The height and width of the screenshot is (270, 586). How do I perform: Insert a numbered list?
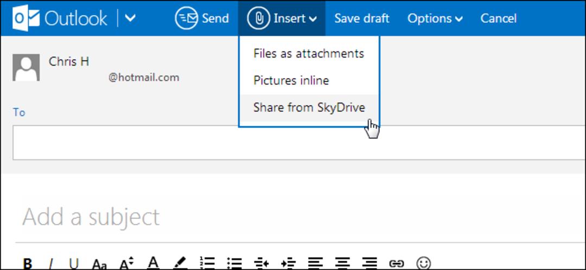tap(207, 263)
